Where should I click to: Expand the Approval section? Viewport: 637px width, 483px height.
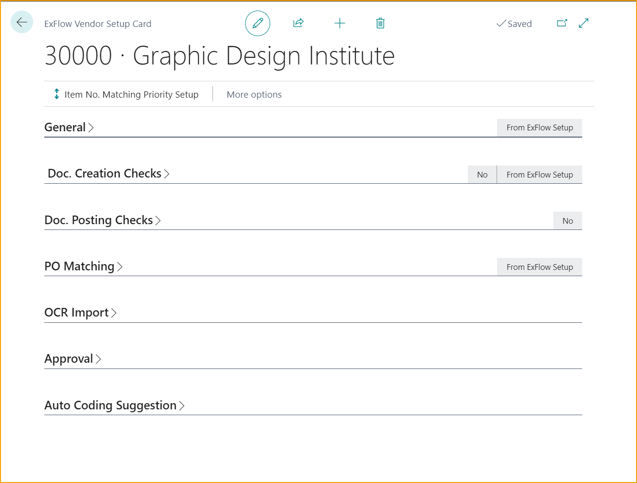point(73,359)
